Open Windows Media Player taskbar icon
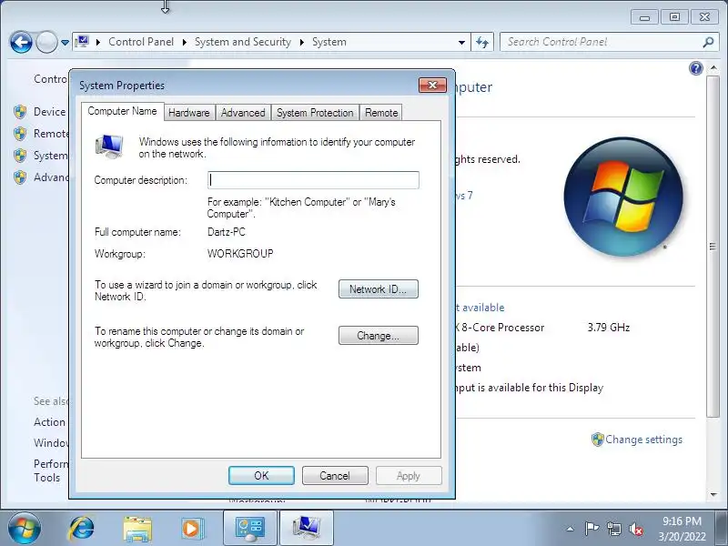 (192, 529)
